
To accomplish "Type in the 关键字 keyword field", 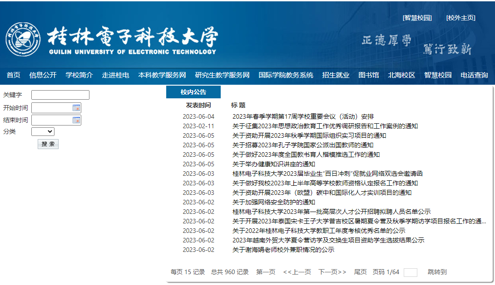I will (60, 95).
